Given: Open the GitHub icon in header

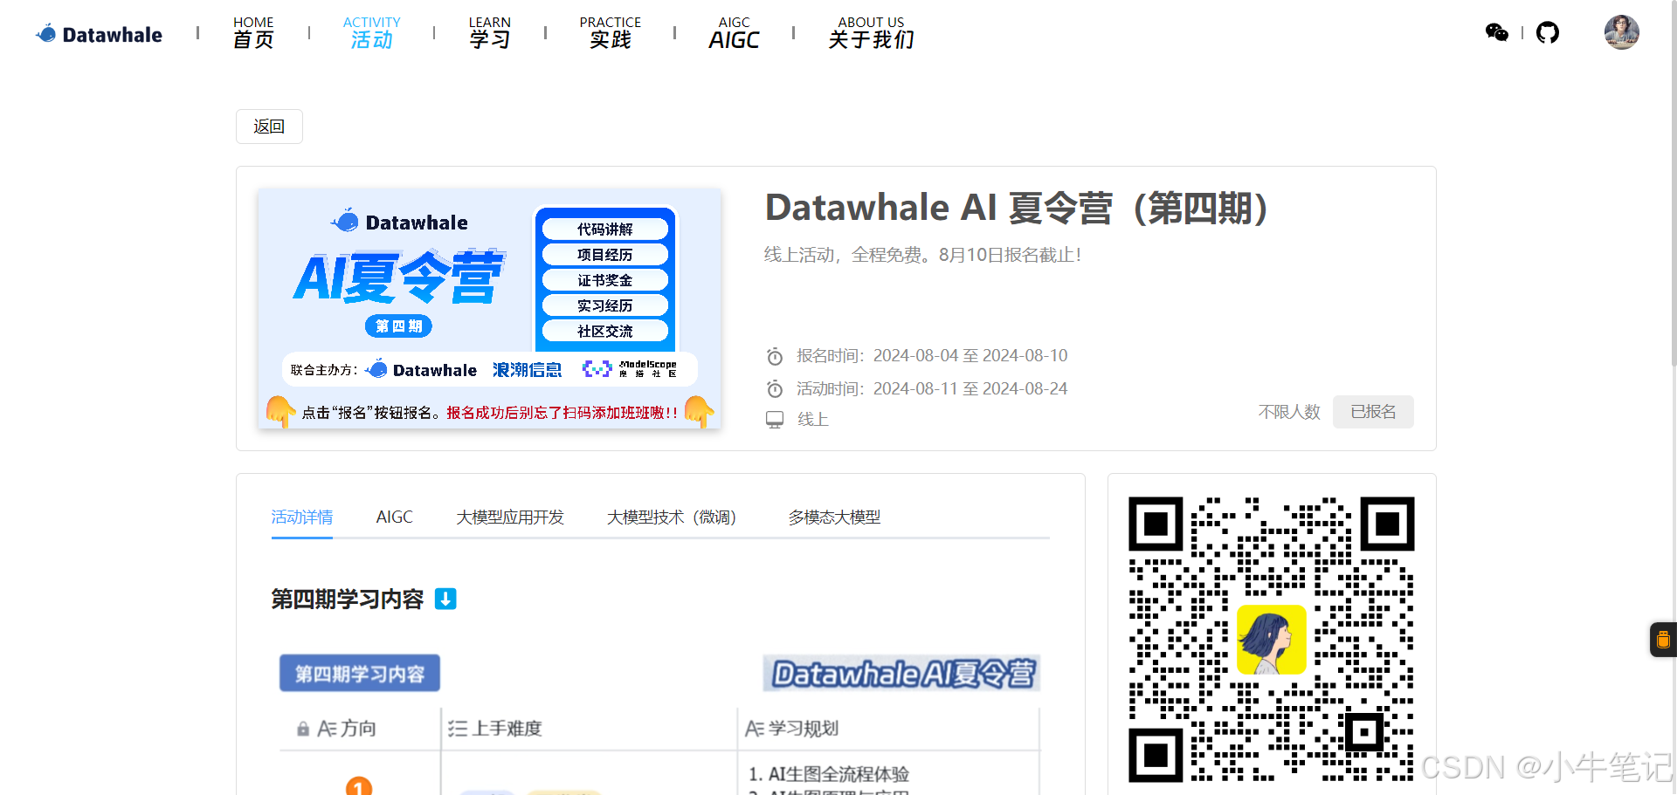Looking at the screenshot, I should tap(1548, 33).
